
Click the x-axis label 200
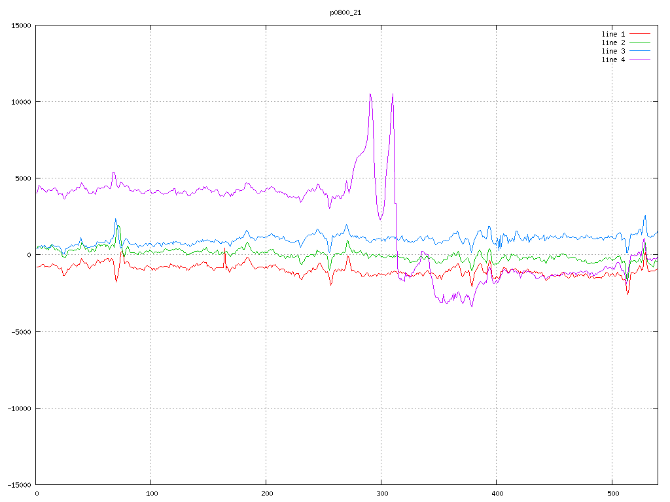coord(267,494)
